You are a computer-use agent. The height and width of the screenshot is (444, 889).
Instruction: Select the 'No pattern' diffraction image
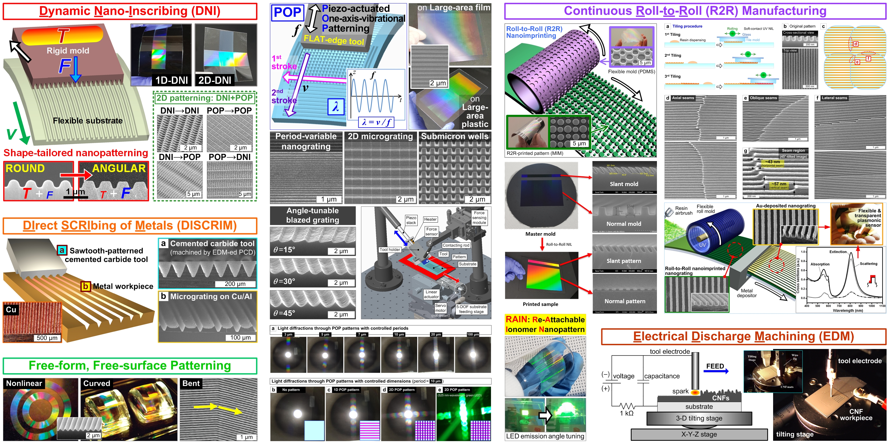click(298, 414)
